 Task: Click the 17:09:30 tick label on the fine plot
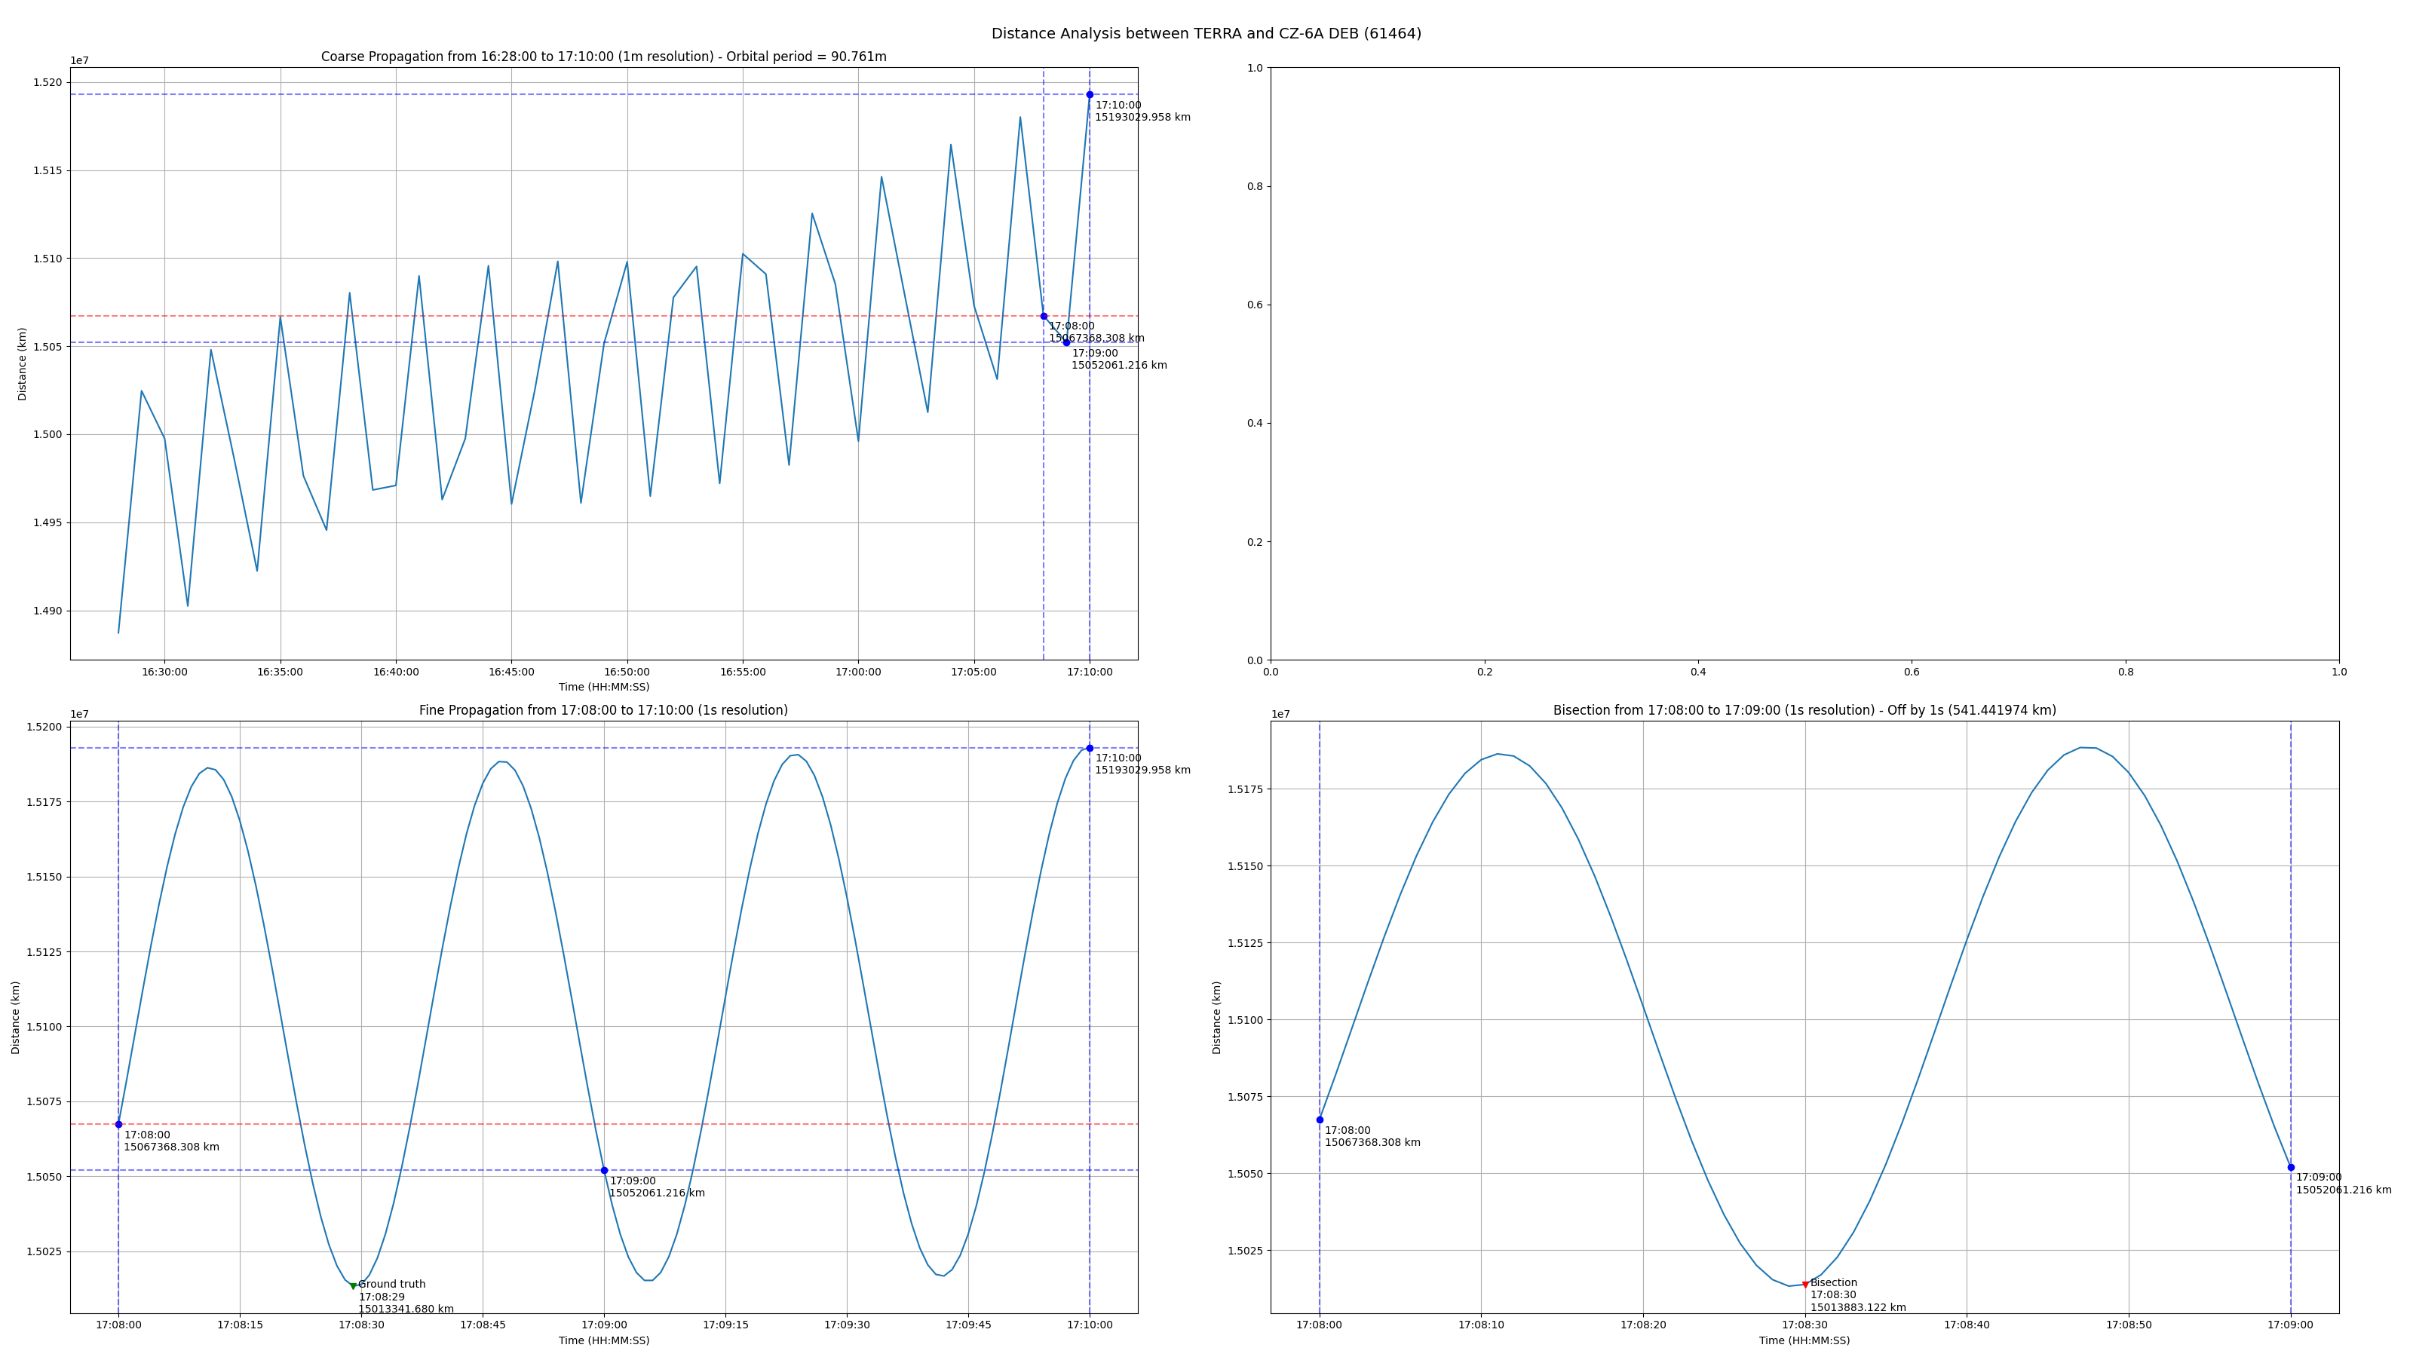[847, 1325]
